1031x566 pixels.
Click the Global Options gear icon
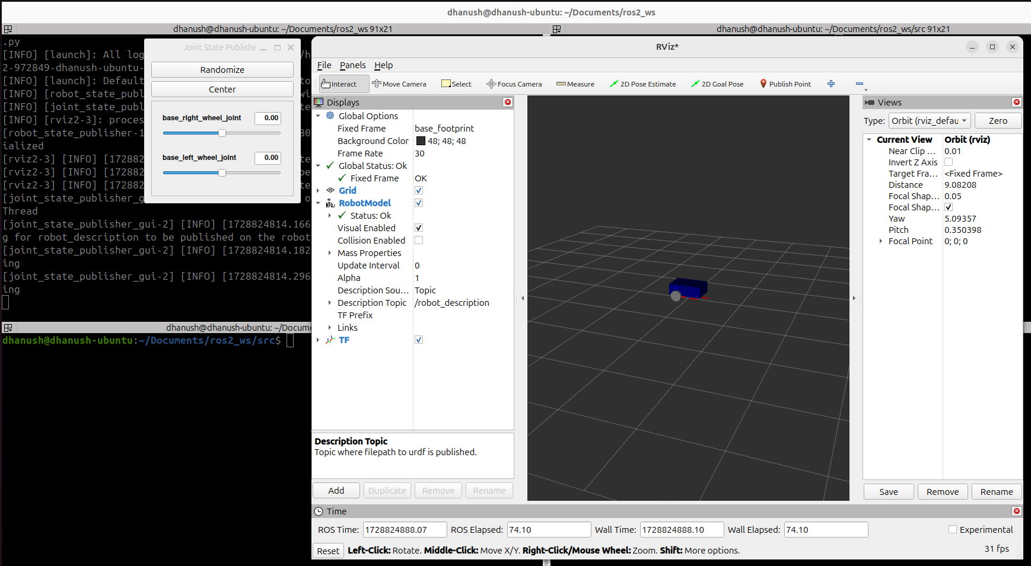(330, 116)
